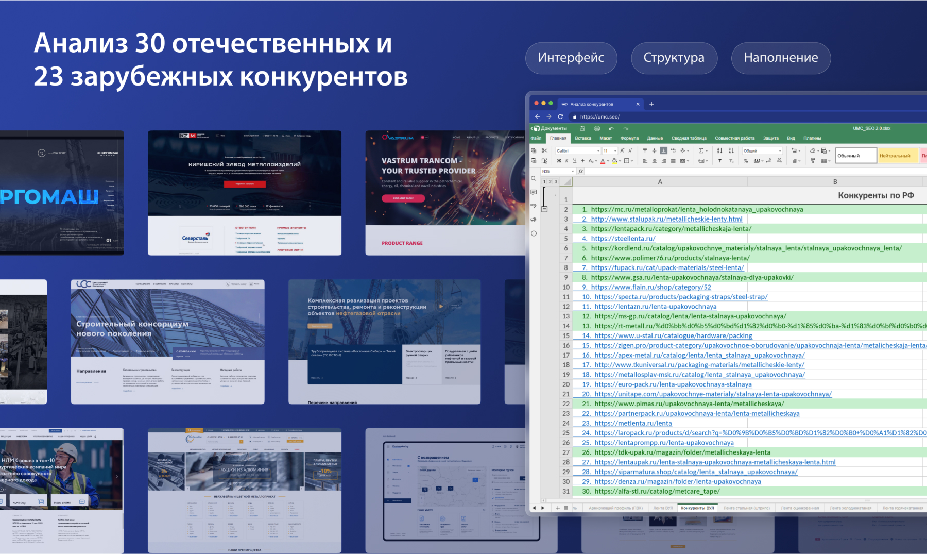Click the Наполнение pill button
The height and width of the screenshot is (554, 927).
click(x=781, y=58)
